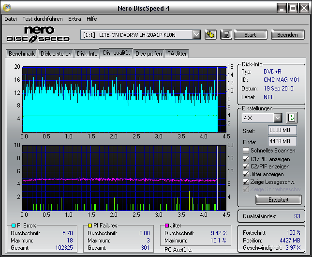Click the Erweitert button

pyautogui.click(x=278, y=199)
